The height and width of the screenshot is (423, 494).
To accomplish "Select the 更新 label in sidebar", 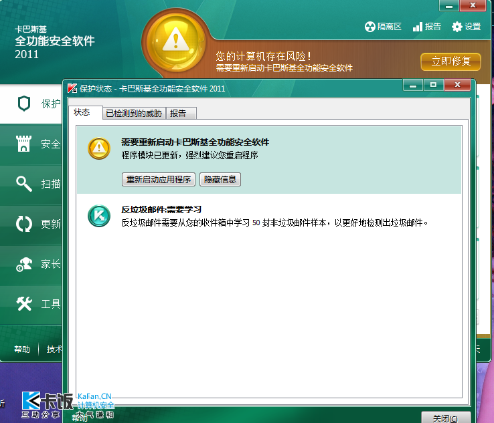I will click(50, 224).
